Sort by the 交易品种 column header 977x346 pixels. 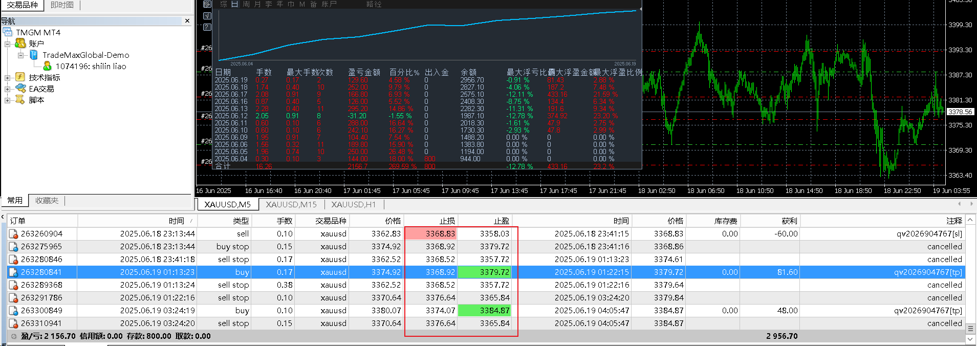322,221
